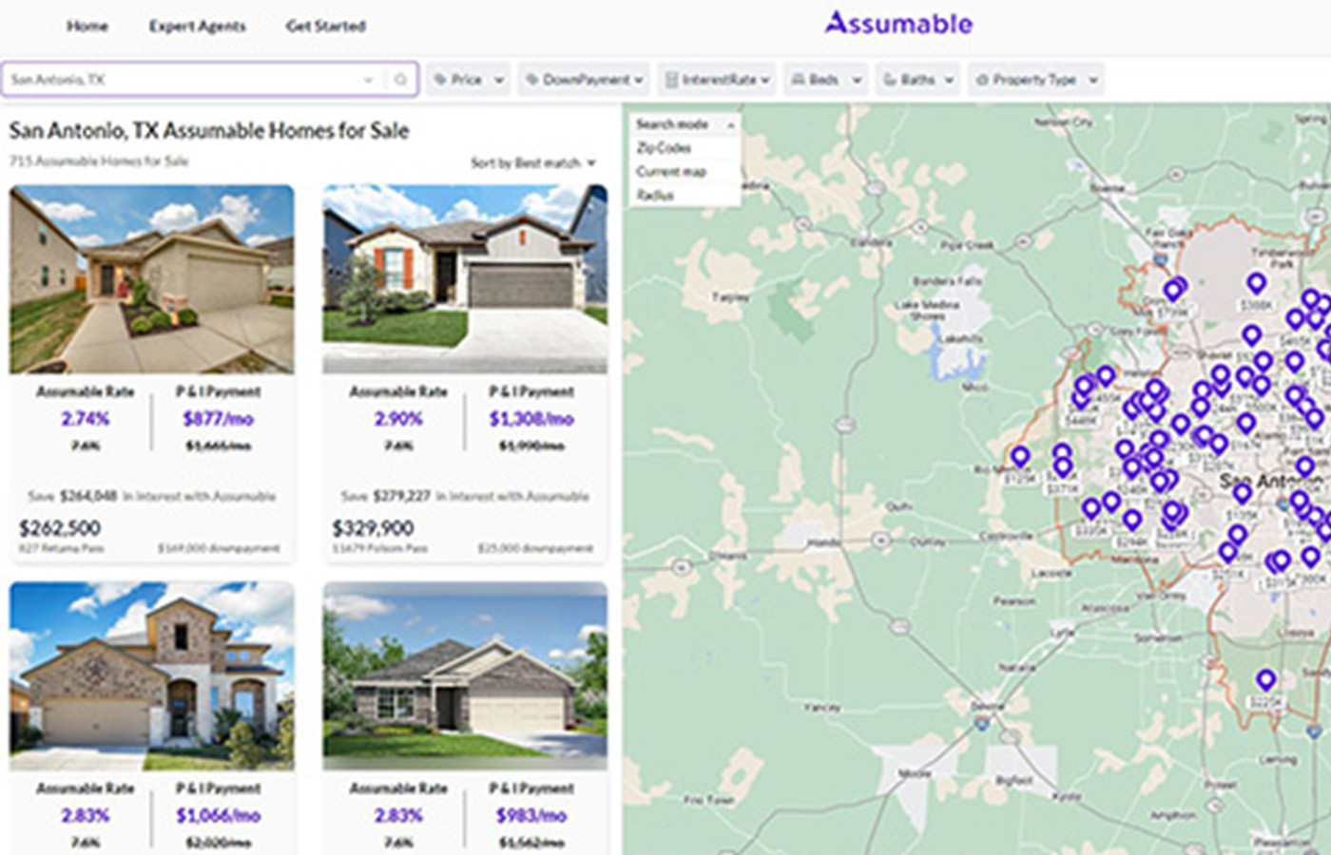
Task: Click the $329,900 listing price
Action: click(x=373, y=528)
